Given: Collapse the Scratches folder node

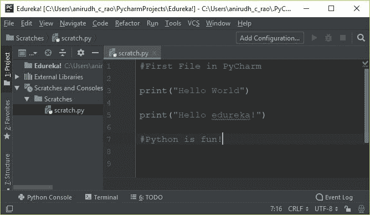Looking at the screenshot, I should pyautogui.click(x=27, y=99).
